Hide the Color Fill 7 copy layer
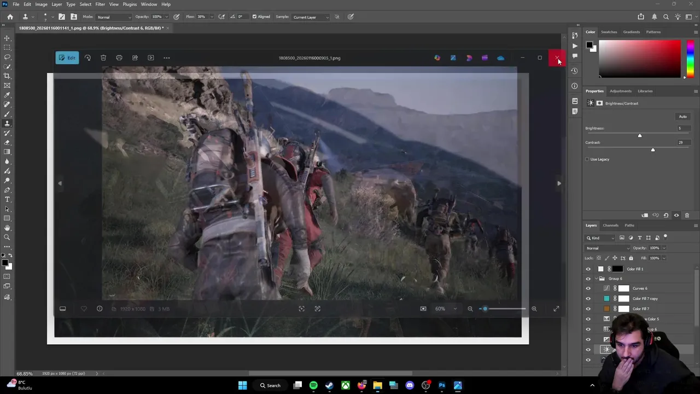700x394 pixels. 588,299
